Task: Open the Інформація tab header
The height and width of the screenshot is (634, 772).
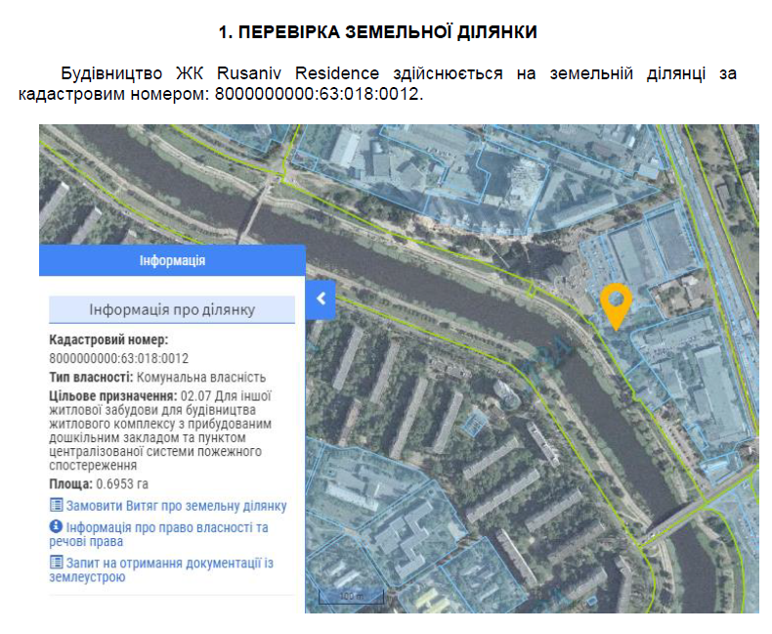Action: pyautogui.click(x=172, y=260)
